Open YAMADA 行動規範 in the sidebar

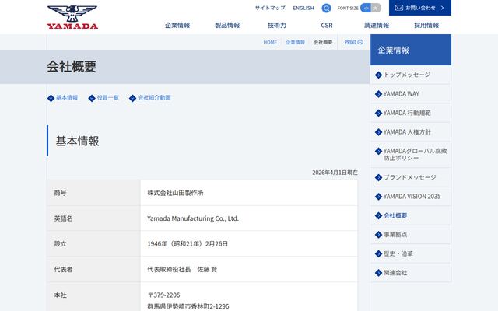[410, 113]
